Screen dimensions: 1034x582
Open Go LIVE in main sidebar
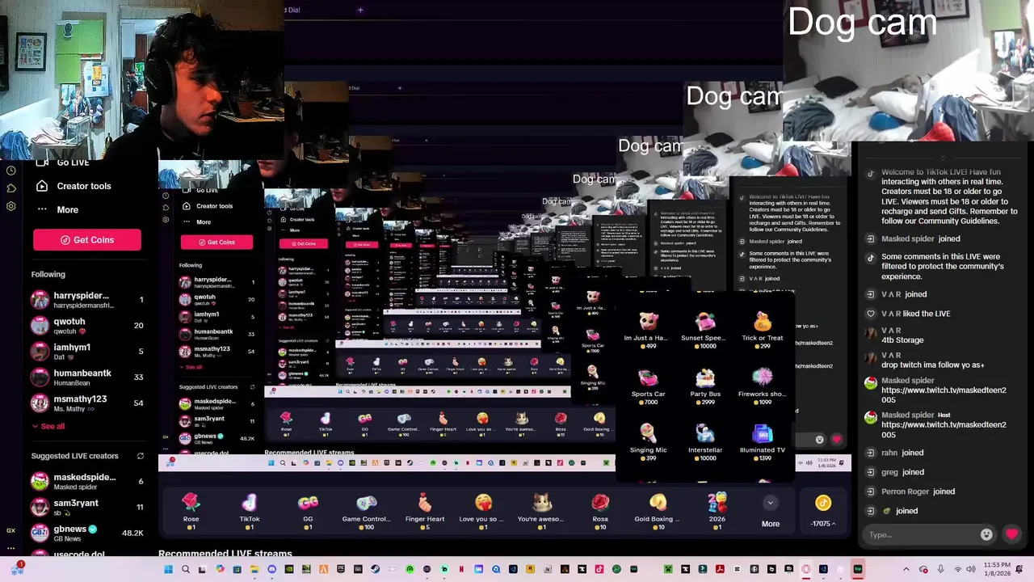coord(63,162)
